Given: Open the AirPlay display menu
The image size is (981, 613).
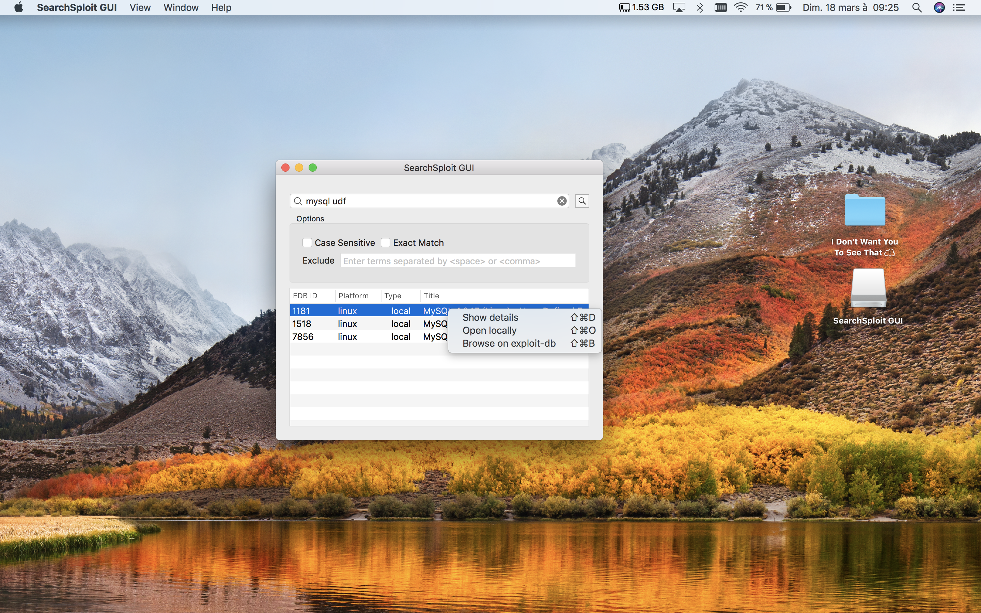Looking at the screenshot, I should [x=679, y=8].
